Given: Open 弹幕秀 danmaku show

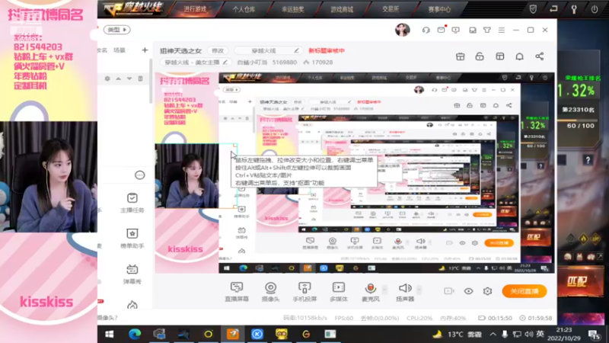Looking at the screenshot, I should tap(132, 274).
